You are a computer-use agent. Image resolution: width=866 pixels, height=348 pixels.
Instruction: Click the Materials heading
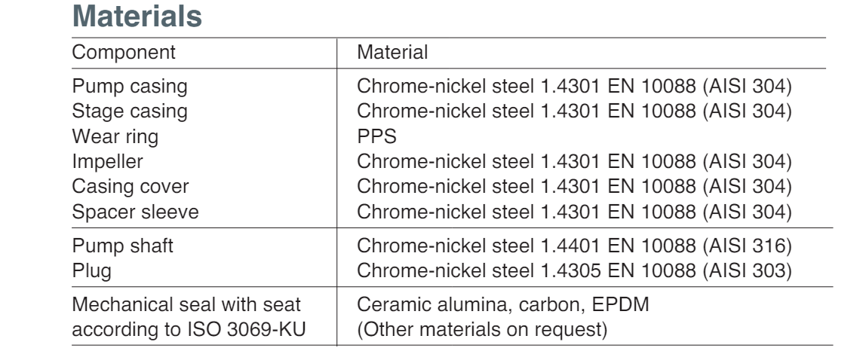[x=137, y=16]
